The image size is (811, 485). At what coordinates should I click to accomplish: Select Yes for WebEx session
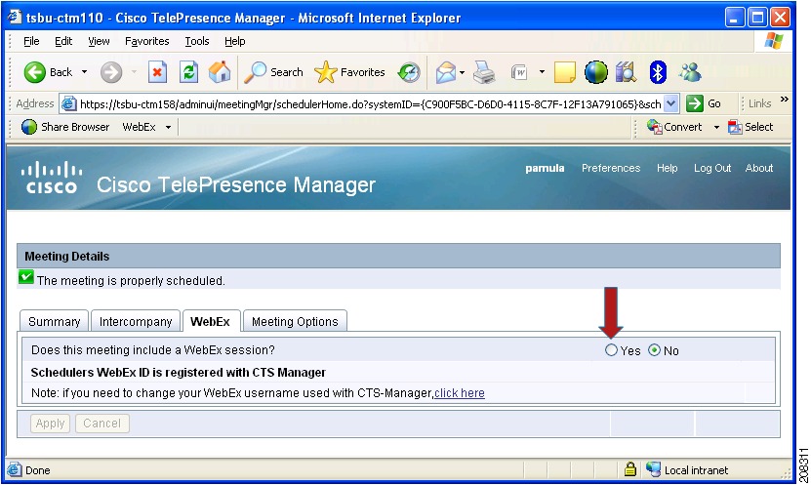pos(611,350)
